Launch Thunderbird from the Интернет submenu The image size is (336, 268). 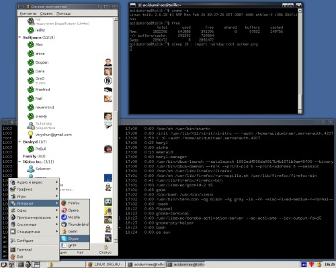click(75, 224)
